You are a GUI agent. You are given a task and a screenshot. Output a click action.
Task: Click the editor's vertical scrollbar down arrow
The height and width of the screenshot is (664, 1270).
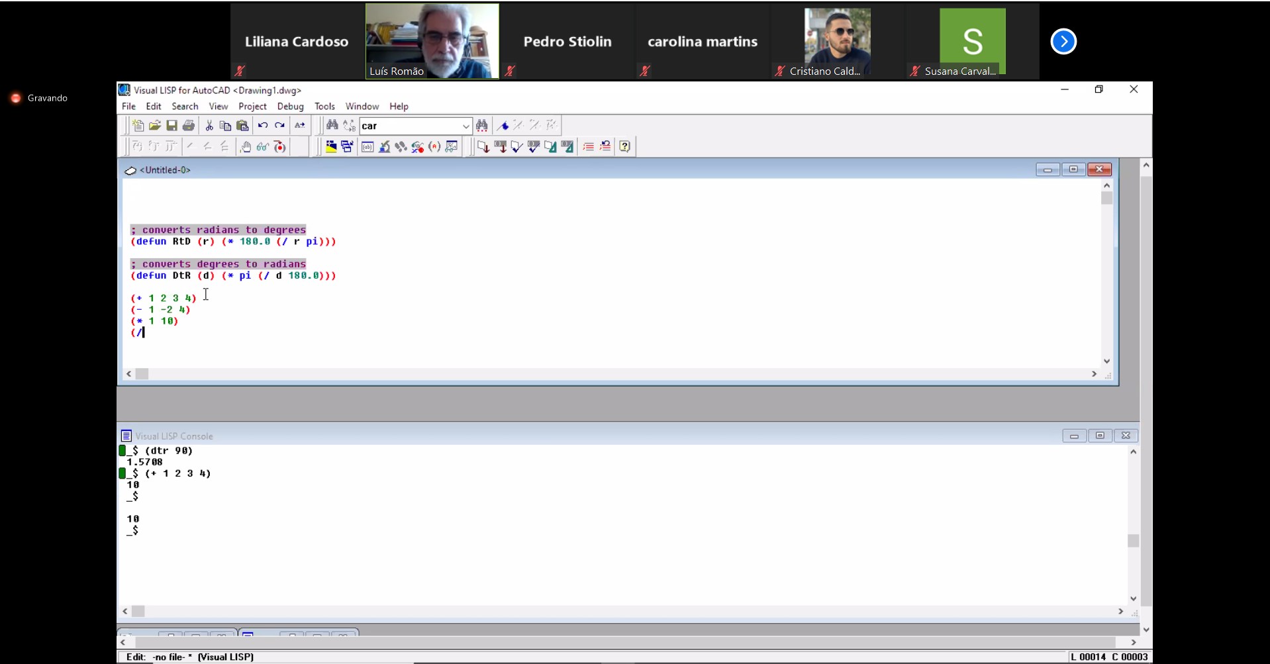click(x=1106, y=361)
